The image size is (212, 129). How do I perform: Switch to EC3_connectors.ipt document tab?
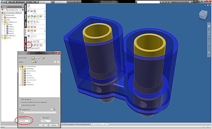tap(83, 124)
